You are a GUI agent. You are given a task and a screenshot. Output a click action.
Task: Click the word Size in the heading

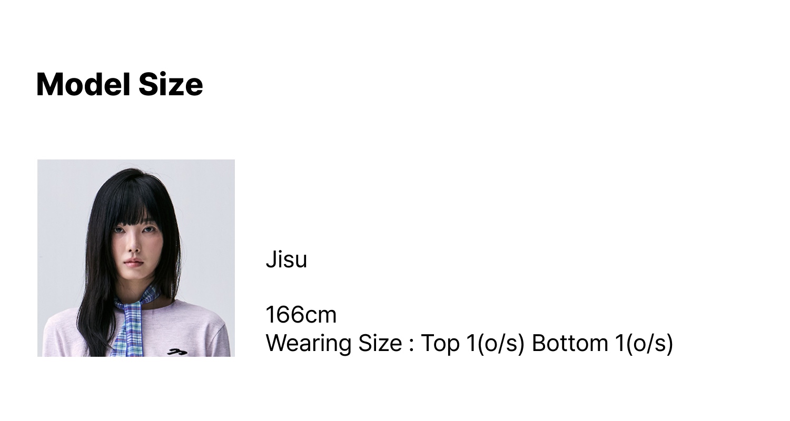171,84
